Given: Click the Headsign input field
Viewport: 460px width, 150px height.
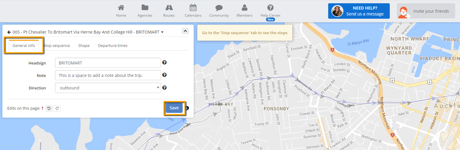Looking at the screenshot, I should point(108,63).
